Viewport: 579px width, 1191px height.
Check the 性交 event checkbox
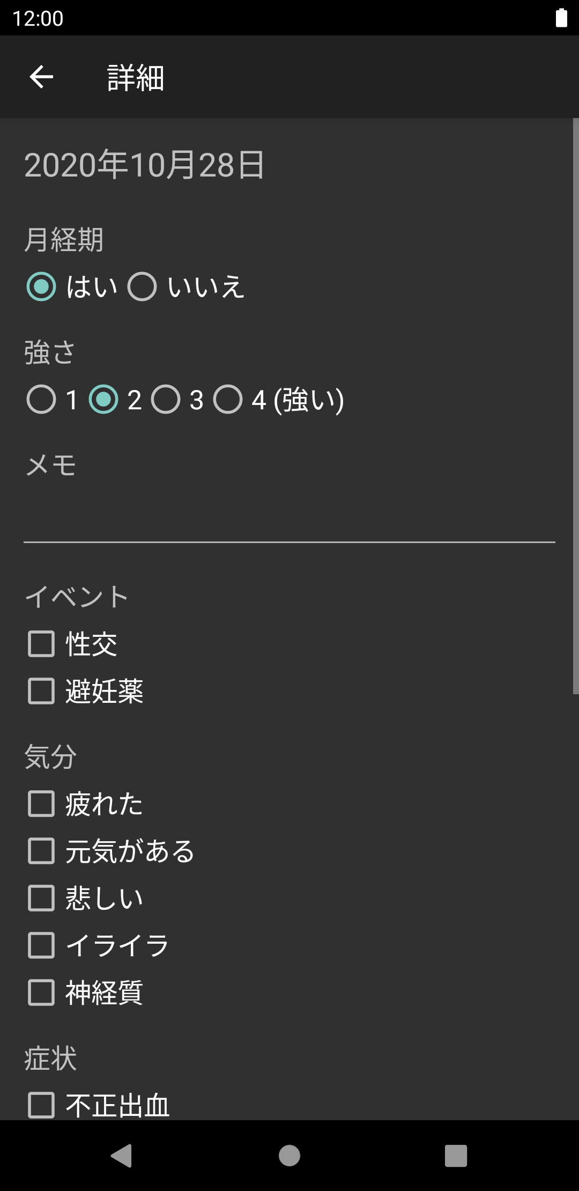tap(41, 644)
